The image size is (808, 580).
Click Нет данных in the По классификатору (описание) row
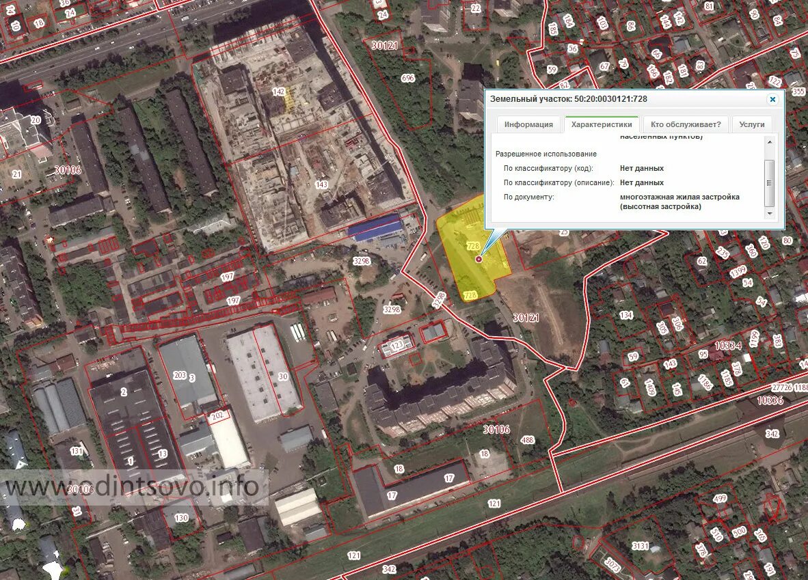click(642, 183)
